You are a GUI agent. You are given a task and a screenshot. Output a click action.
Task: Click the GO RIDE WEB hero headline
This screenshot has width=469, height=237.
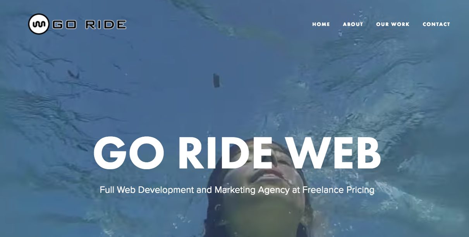tap(237, 153)
